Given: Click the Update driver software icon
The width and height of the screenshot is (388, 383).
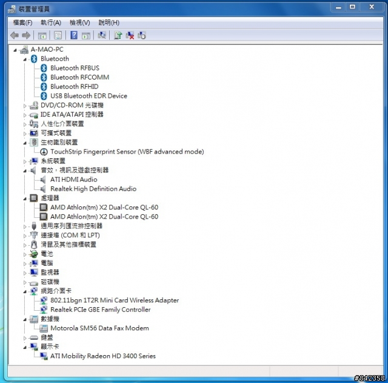Looking at the screenshot, I should click(x=118, y=35).
